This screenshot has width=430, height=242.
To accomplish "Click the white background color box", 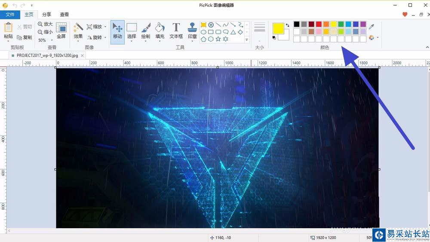I will click(285, 36).
